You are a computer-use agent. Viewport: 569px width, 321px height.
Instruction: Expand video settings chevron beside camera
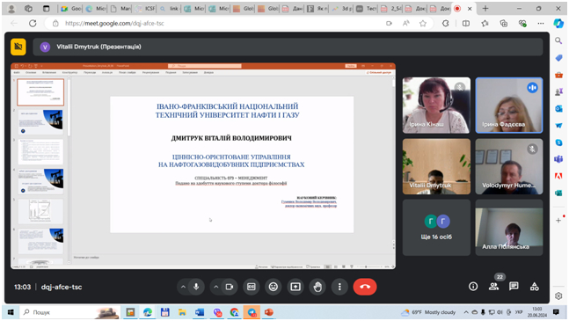[x=216, y=287]
